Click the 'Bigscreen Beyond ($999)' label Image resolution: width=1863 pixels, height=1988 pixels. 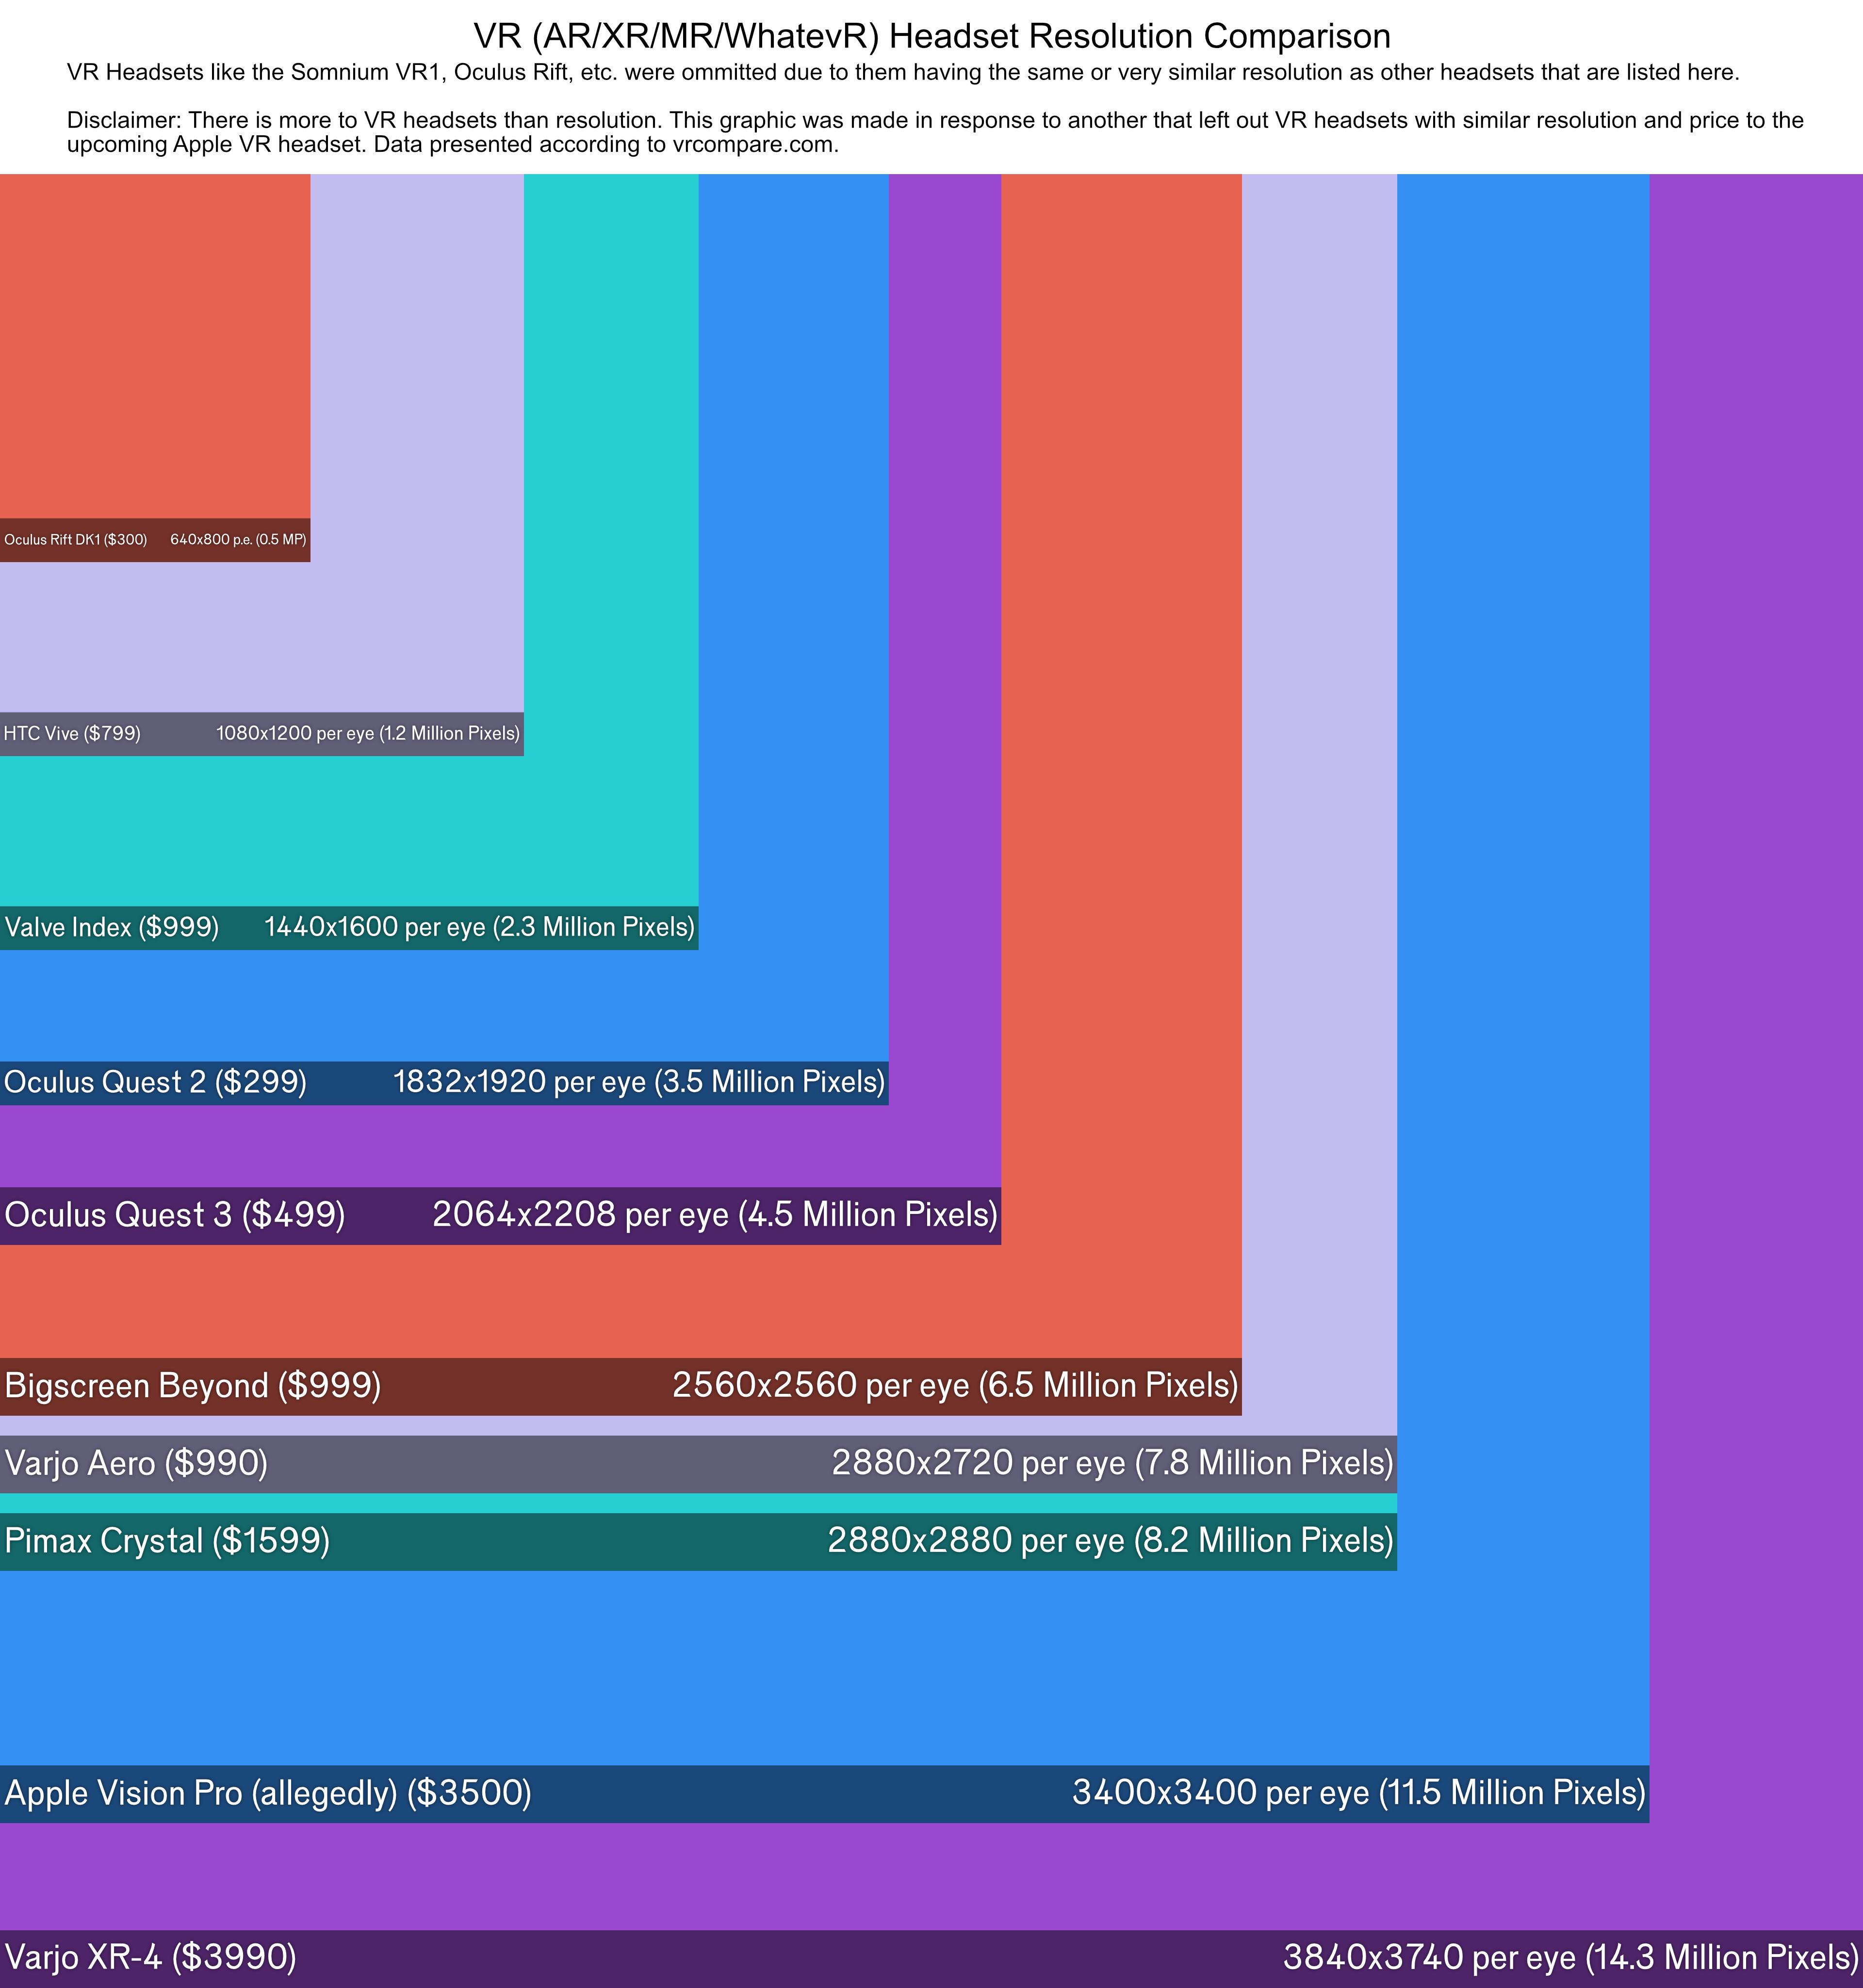[x=193, y=1387]
